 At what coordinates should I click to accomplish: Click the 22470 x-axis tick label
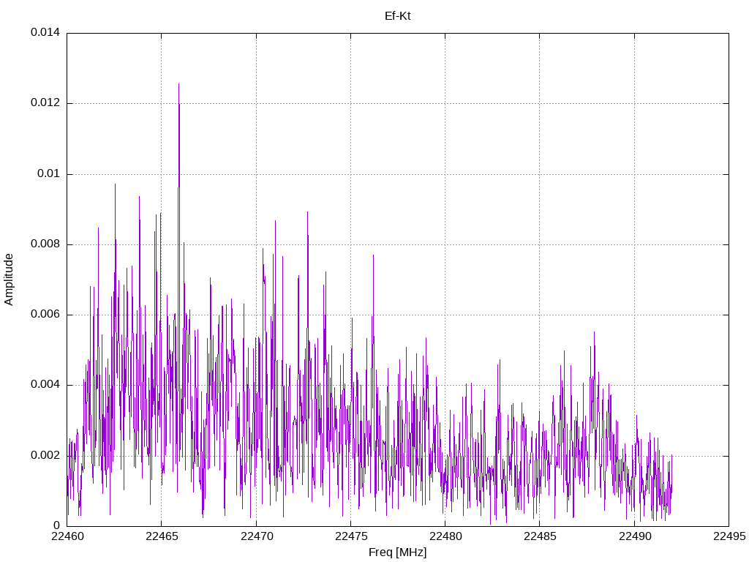tap(256, 536)
